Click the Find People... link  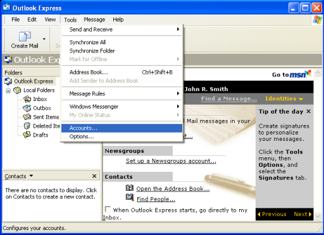(x=156, y=199)
